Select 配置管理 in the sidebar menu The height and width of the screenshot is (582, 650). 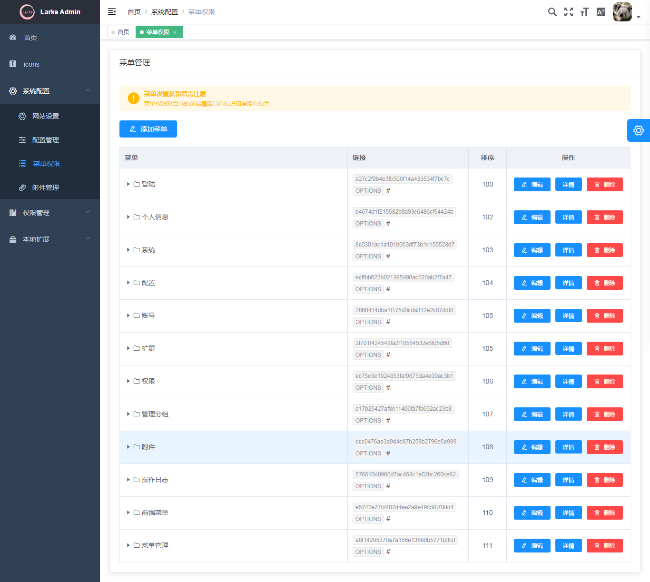(x=50, y=140)
